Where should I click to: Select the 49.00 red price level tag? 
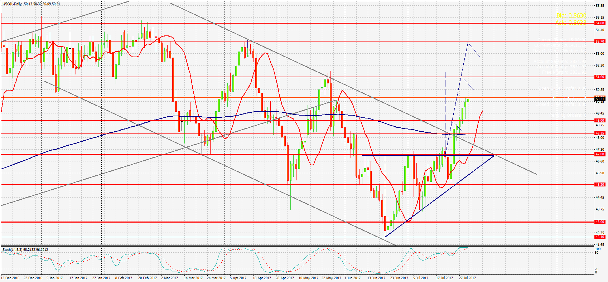tap(600, 121)
